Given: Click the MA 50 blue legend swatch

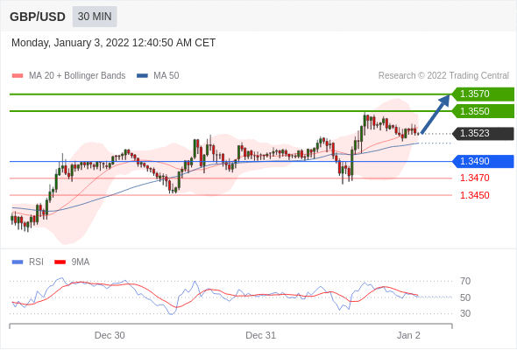Looking at the screenshot, I should pos(142,76).
